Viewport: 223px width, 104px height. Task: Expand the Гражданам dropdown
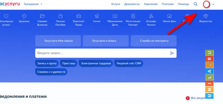pos(33,4)
